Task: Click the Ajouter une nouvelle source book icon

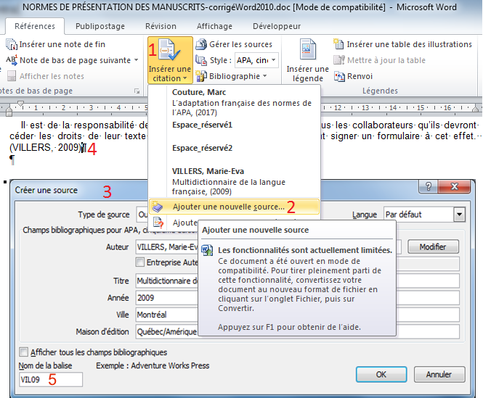Action: pyautogui.click(x=158, y=207)
